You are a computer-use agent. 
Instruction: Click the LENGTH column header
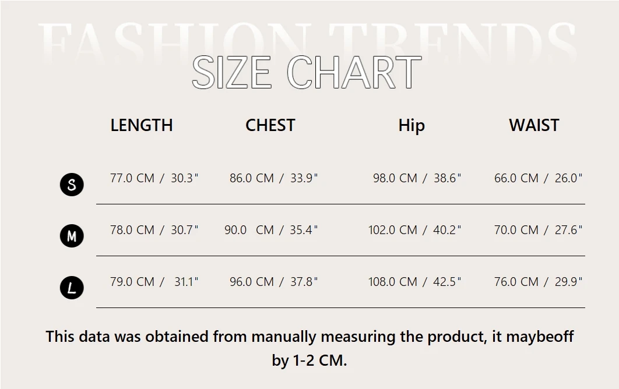point(142,125)
